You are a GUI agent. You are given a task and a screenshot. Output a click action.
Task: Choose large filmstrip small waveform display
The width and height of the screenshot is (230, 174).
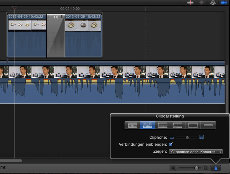178,125
